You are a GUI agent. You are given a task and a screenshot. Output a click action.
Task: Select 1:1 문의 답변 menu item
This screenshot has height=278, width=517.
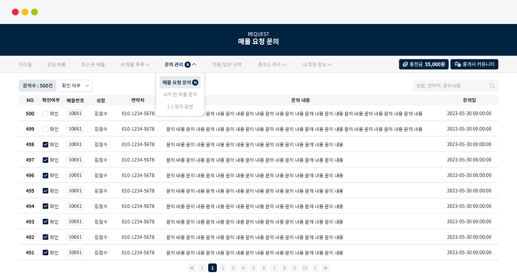[x=180, y=106]
